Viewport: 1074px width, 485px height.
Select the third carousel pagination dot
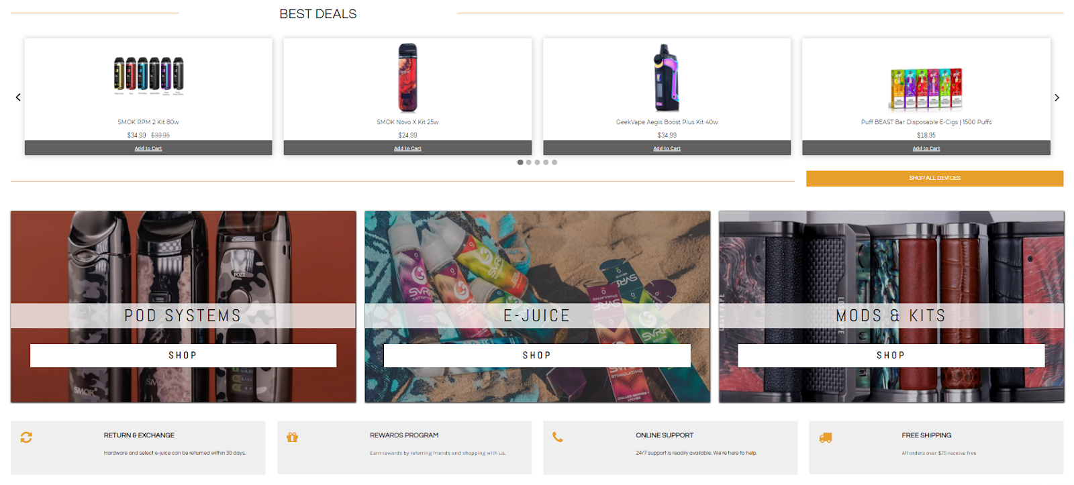[537, 162]
